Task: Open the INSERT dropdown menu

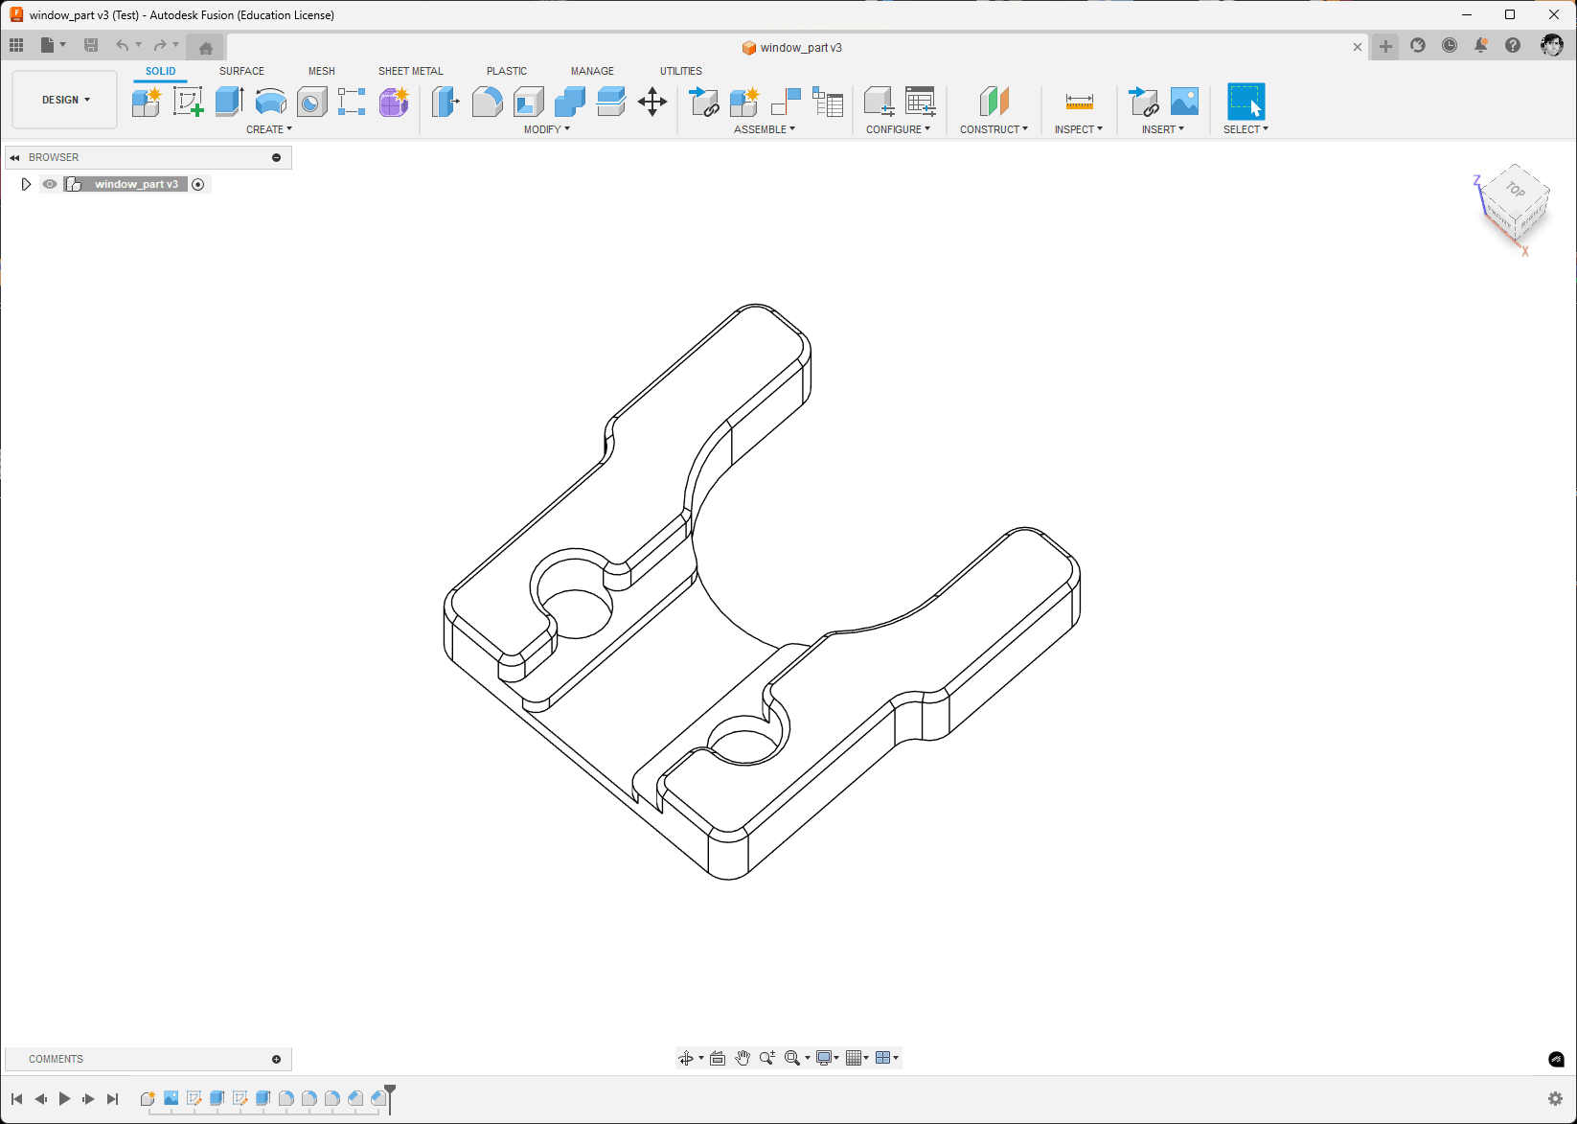Action: 1163,129
